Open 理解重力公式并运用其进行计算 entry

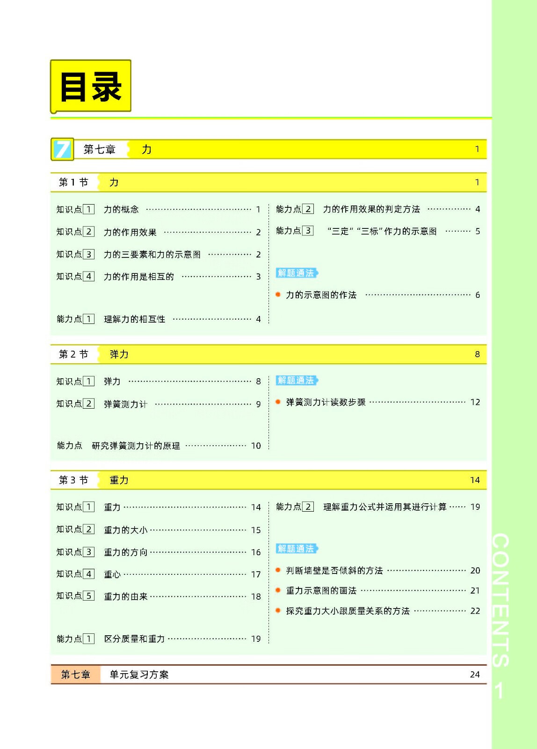click(385, 507)
